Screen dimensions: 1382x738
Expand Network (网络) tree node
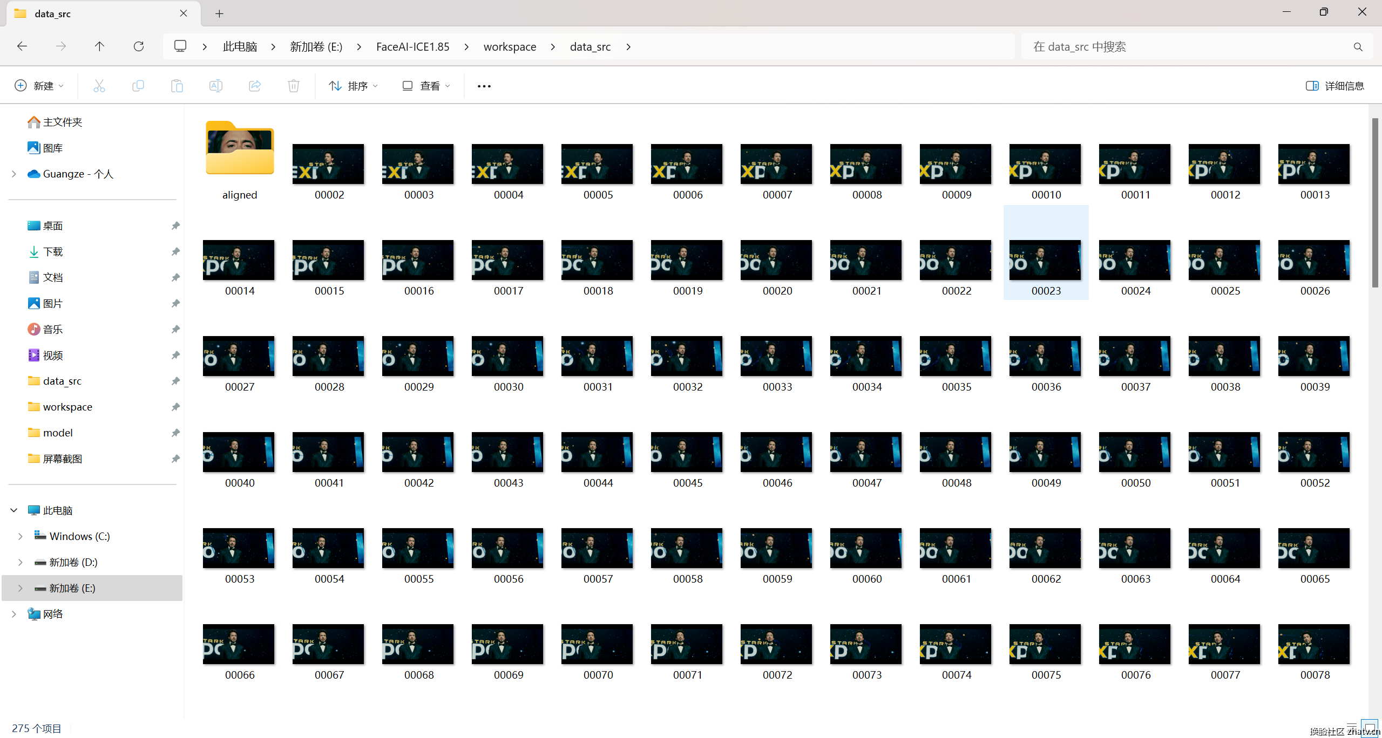coord(14,614)
